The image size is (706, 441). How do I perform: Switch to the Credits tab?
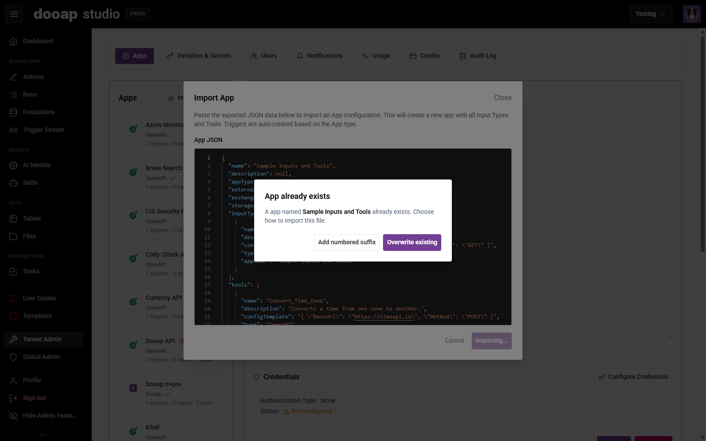coord(424,56)
